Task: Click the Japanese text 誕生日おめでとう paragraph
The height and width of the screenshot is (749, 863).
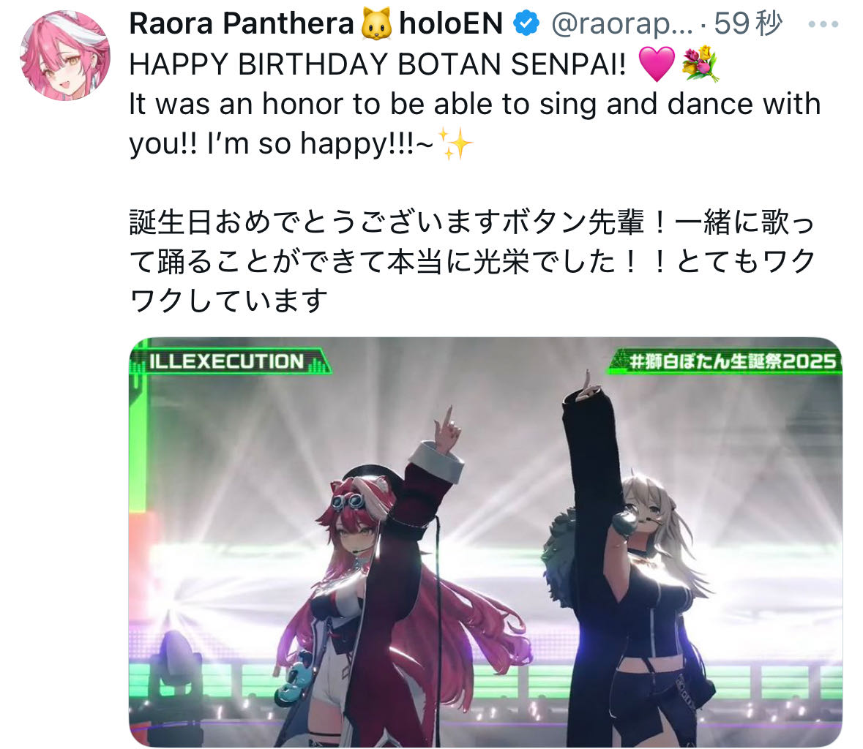Action: (471, 261)
